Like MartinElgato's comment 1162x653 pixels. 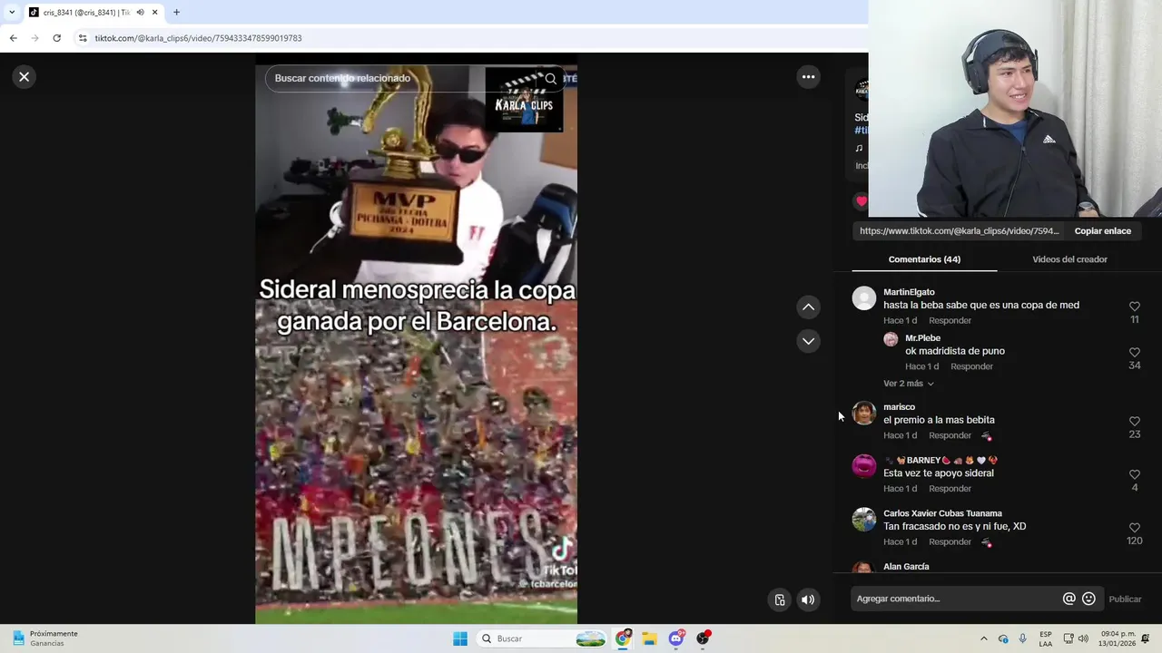pyautogui.click(x=1135, y=307)
